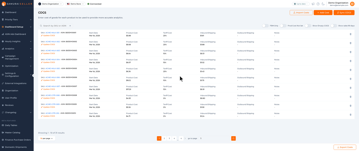Viewport: 359px width, 151px height.
Task: Click the go to page input
Action: pos(215,138)
